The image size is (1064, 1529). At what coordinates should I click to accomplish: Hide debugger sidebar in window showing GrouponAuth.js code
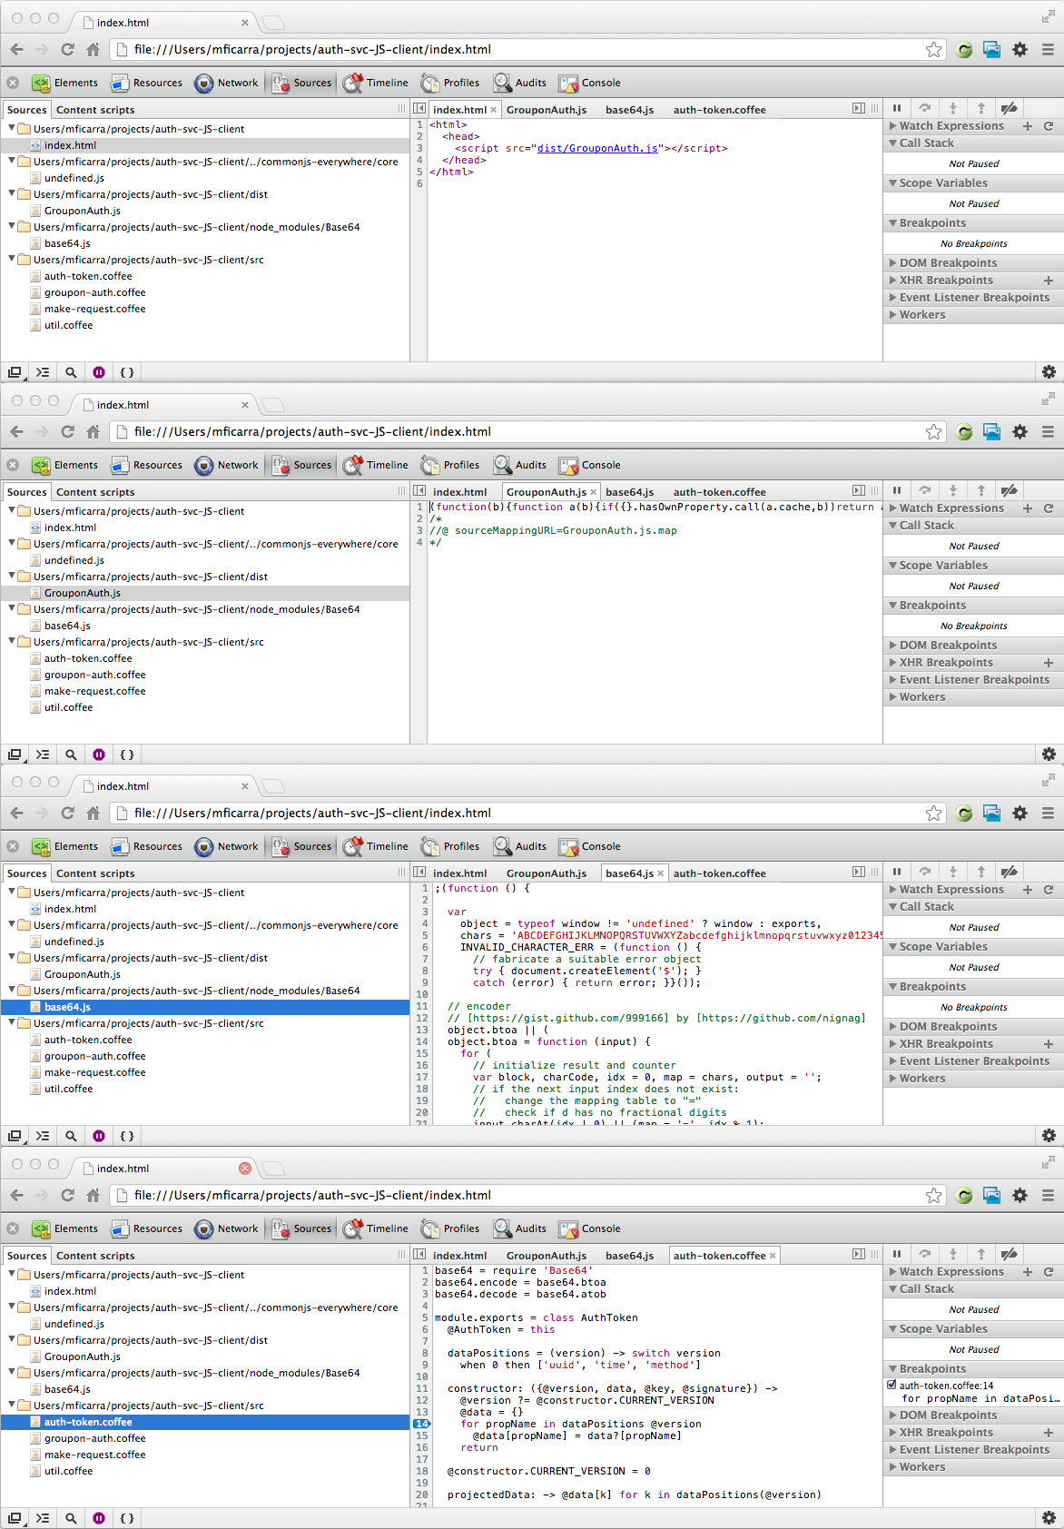point(859,490)
